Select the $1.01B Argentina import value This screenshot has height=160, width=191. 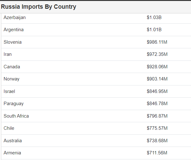[154, 30]
